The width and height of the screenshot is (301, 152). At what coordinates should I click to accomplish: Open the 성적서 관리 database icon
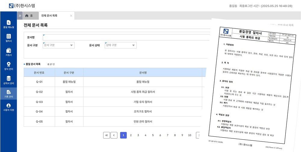tap(9, 78)
